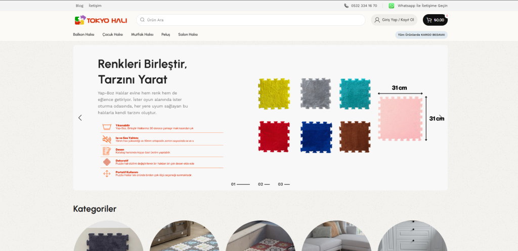This screenshot has width=518, height=251.
Task: Click the user profile icon
Action: 377,20
